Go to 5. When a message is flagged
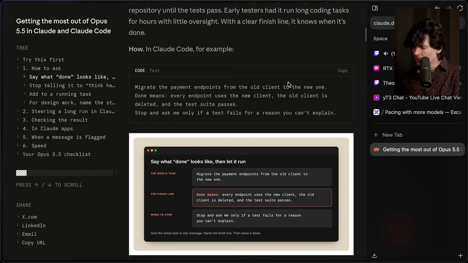 64,137
